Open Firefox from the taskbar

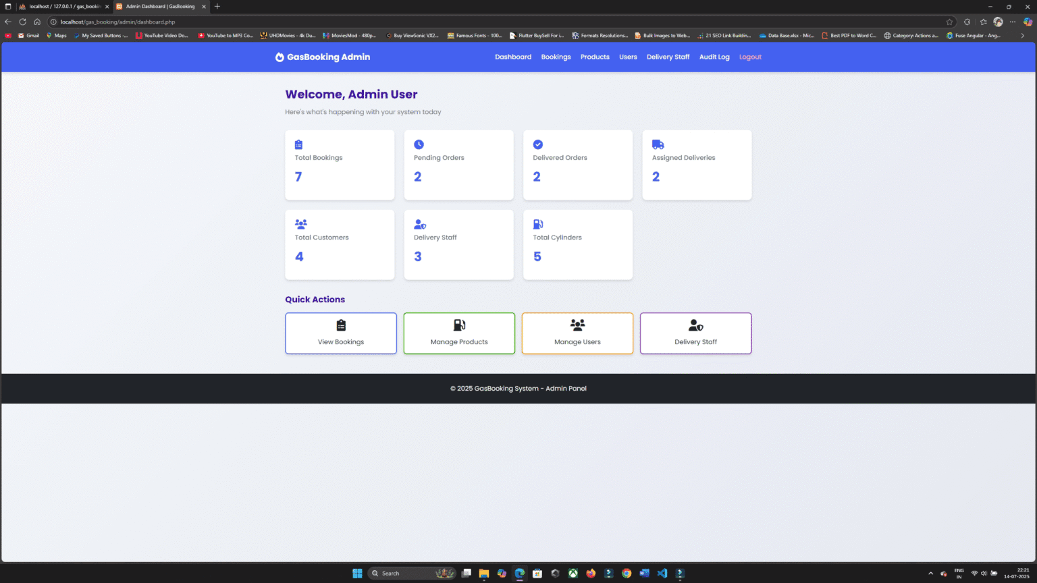tap(591, 573)
